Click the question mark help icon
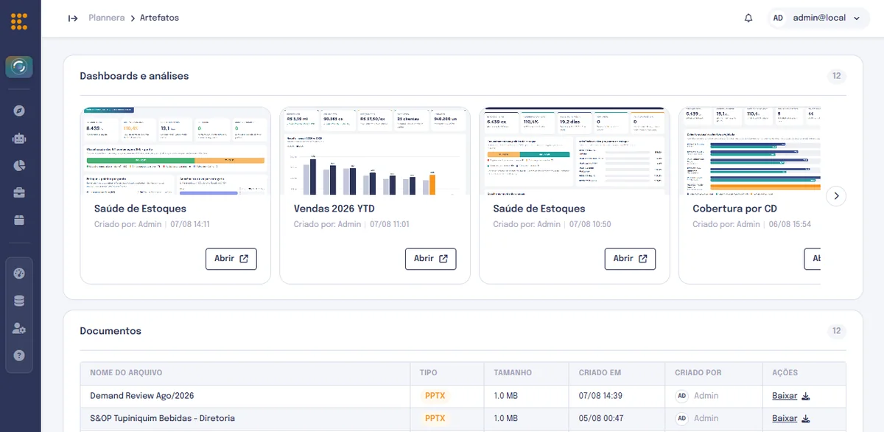Screen dimensions: 884x432 [19, 355]
